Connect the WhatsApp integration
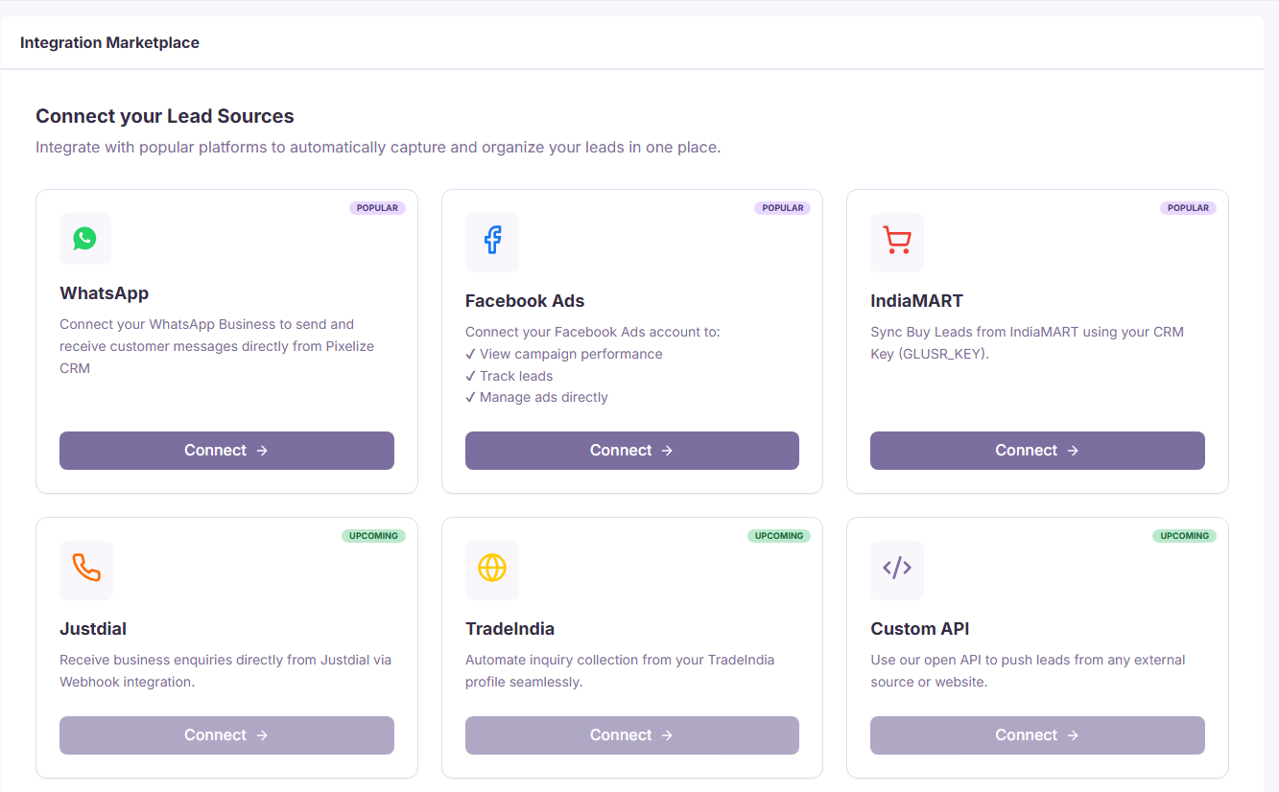Screen dimensions: 1279x792 226,451
